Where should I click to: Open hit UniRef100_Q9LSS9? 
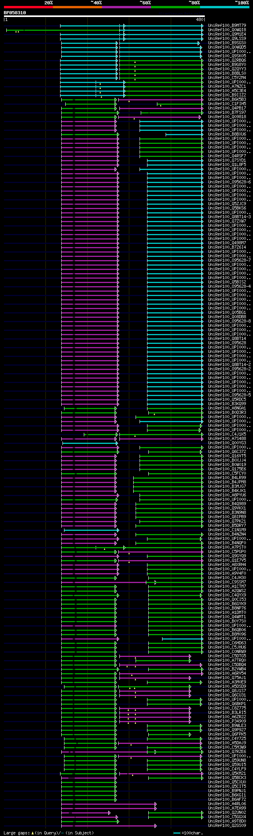[227, 38]
